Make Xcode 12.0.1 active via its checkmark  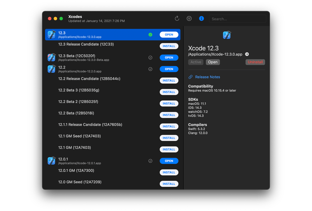(x=150, y=161)
